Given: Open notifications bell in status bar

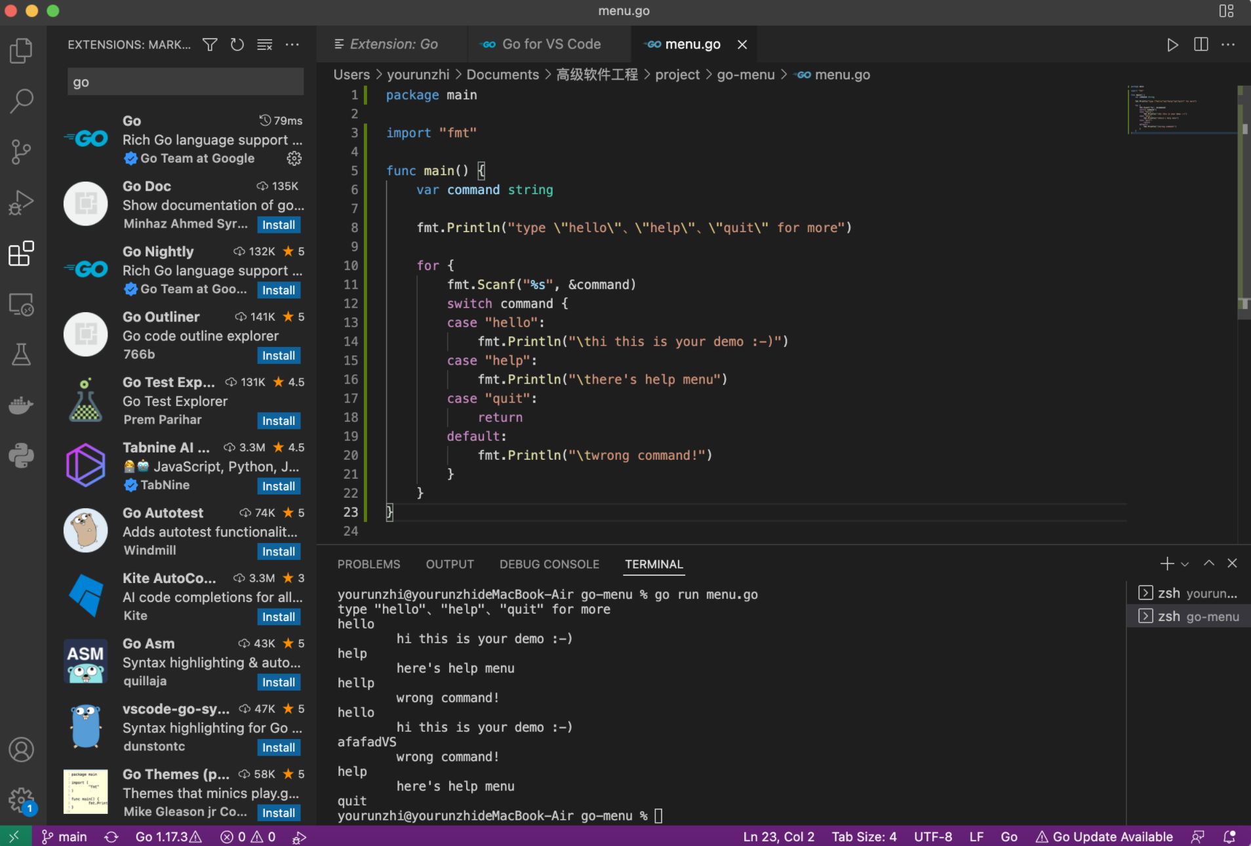Looking at the screenshot, I should 1230,837.
